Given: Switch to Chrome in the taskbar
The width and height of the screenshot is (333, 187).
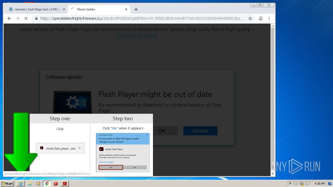Looking at the screenshot, I should [x=47, y=184].
